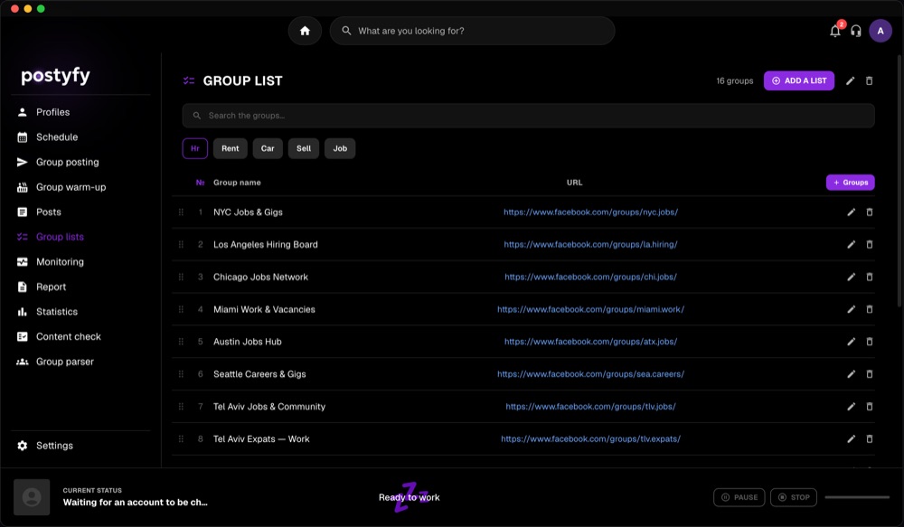Delete the Seattle Careers & Gigs group
This screenshot has height=527, width=904.
pos(870,374)
